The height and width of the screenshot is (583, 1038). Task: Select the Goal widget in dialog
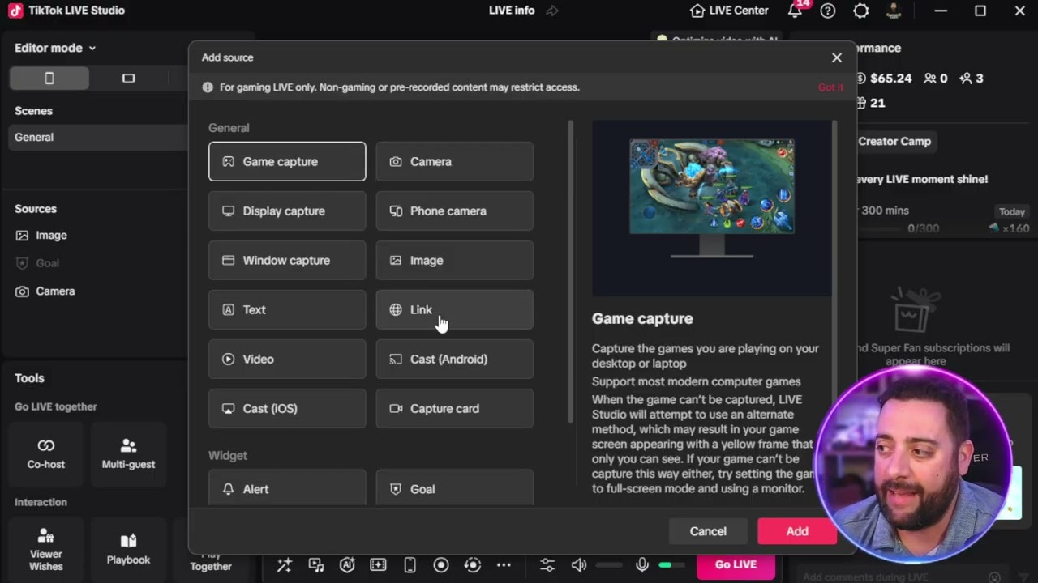tap(455, 488)
